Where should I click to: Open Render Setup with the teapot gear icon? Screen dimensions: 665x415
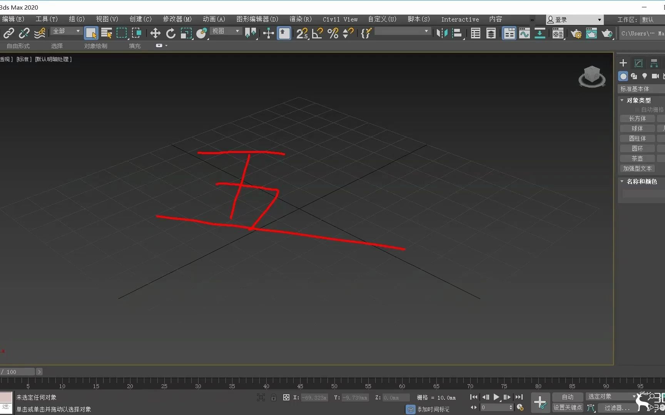[x=576, y=33]
